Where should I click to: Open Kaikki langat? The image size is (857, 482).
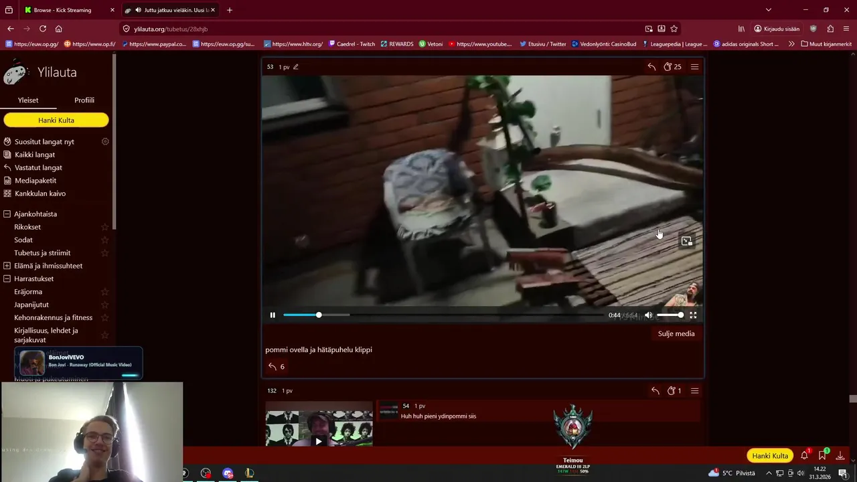(x=35, y=155)
